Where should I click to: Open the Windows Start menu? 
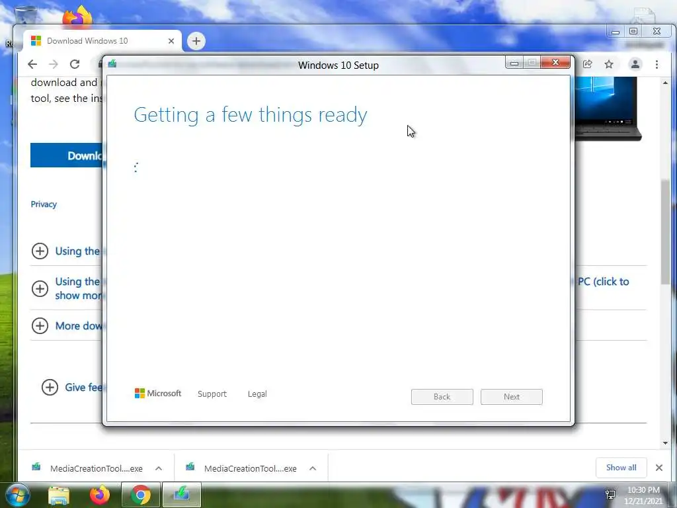[18, 495]
